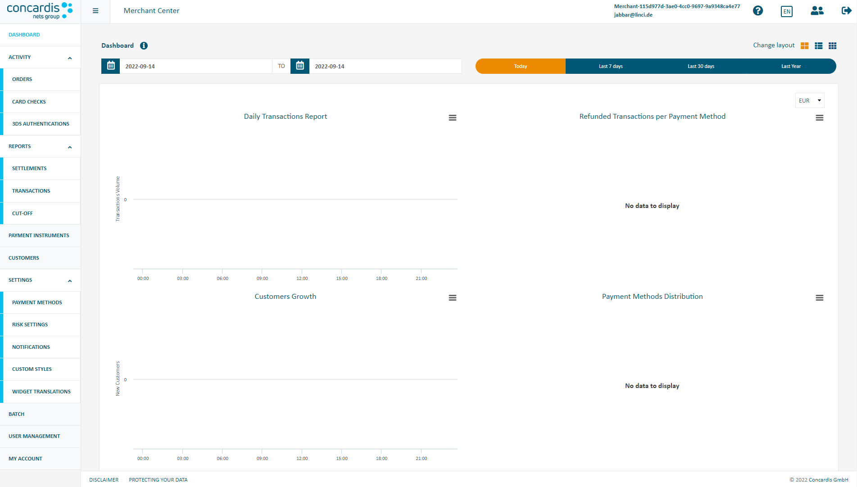Select the orange two-column layout icon

[805, 45]
